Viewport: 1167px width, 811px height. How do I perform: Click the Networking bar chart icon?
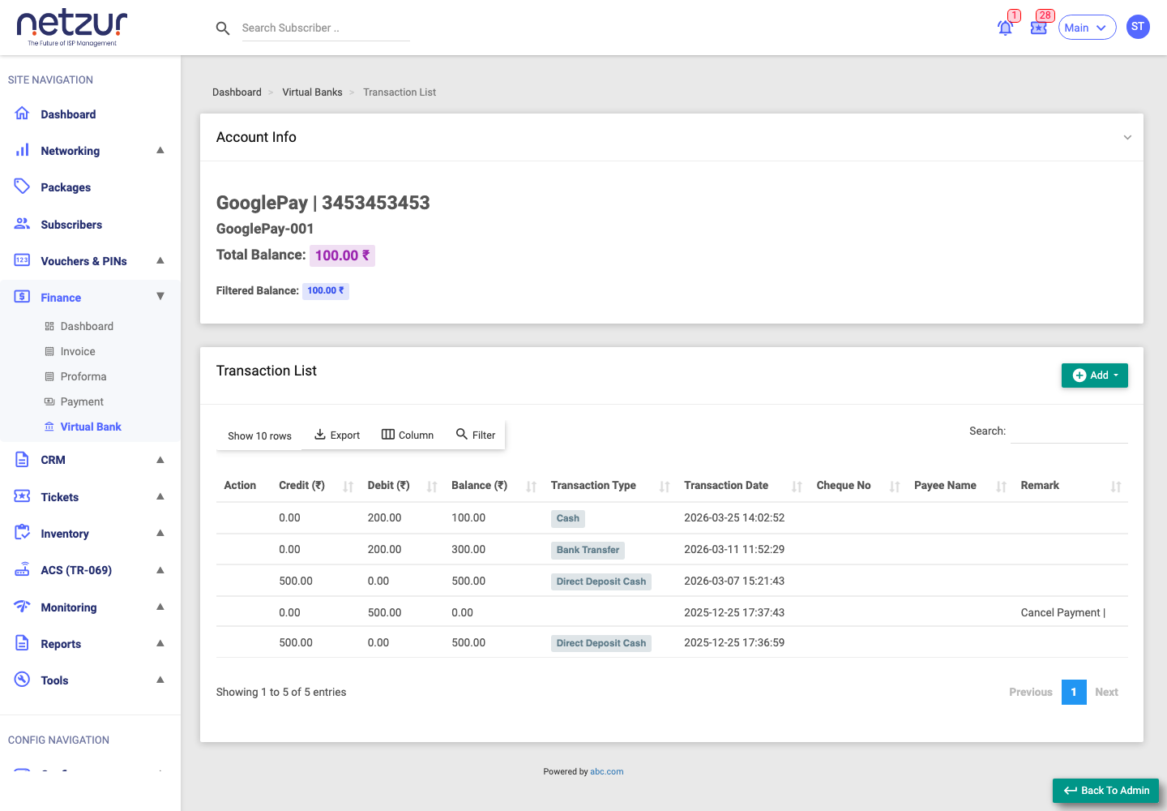(x=23, y=150)
